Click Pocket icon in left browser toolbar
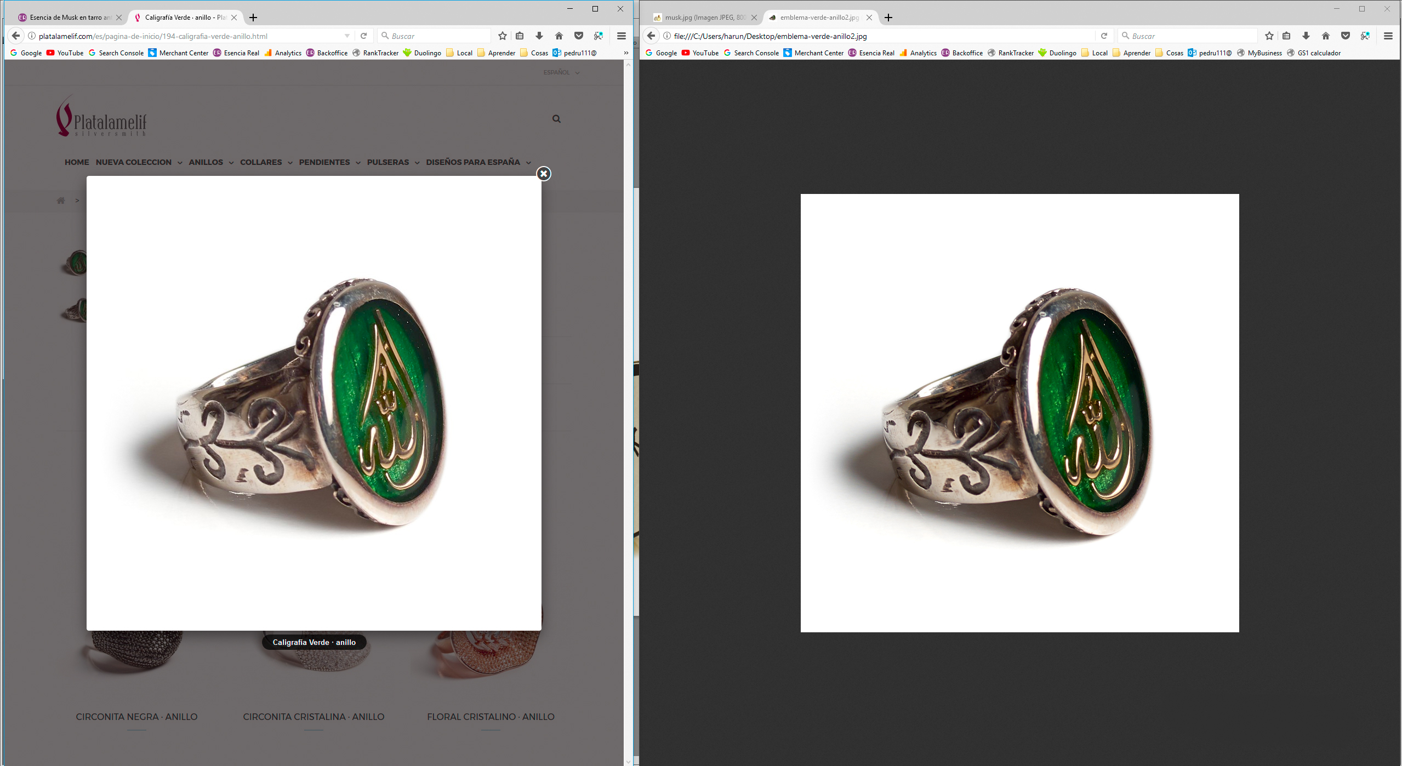1402x766 pixels. 578,36
